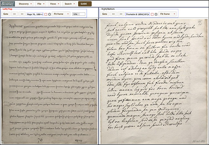Toggle red square checkbox in Right/Bottom panel
The image size is (209, 145).
coord(152,14)
